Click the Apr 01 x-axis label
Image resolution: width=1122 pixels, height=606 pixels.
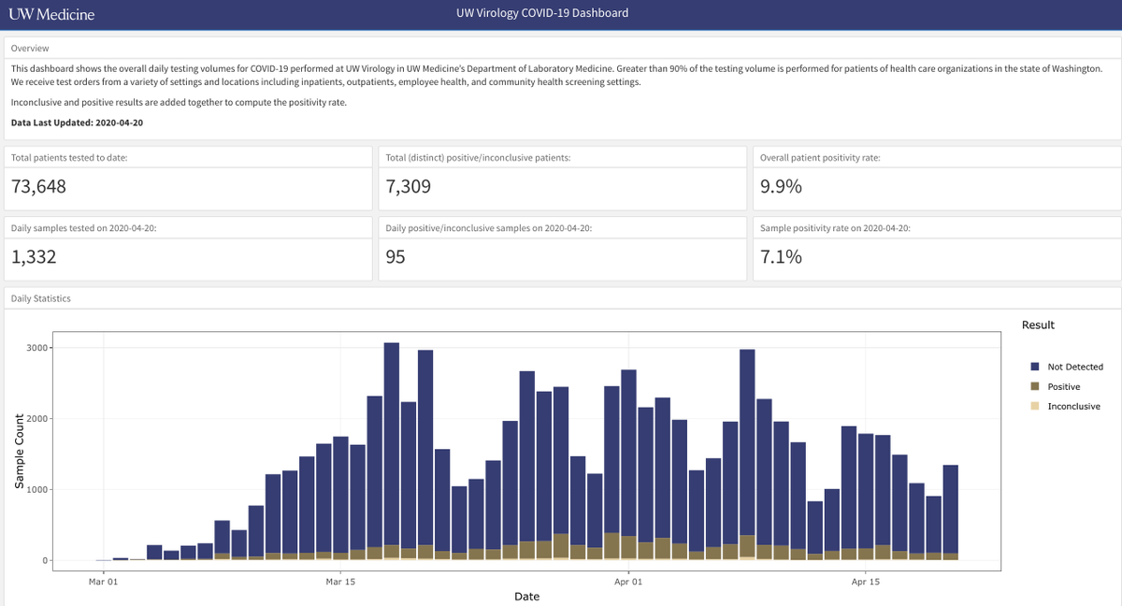click(x=629, y=580)
